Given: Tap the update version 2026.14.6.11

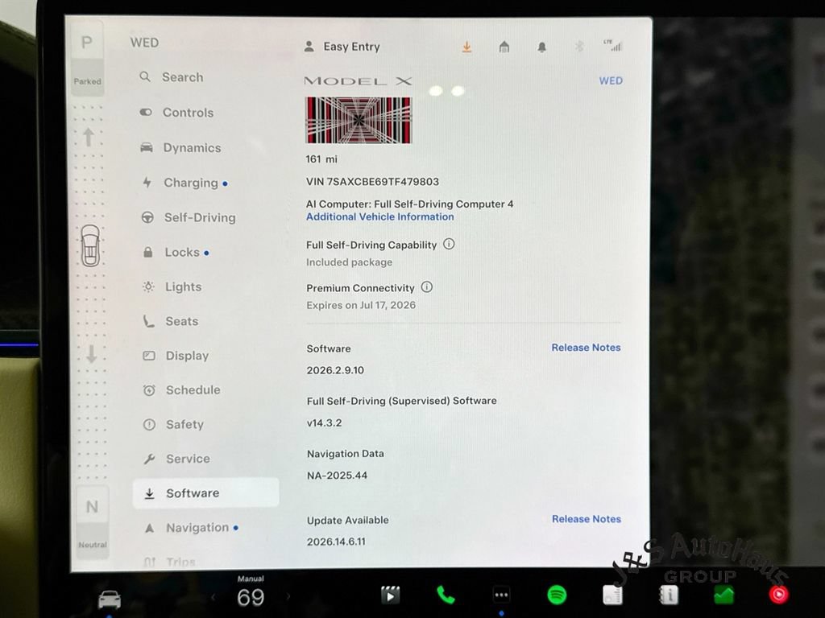Looking at the screenshot, I should pyautogui.click(x=336, y=542).
